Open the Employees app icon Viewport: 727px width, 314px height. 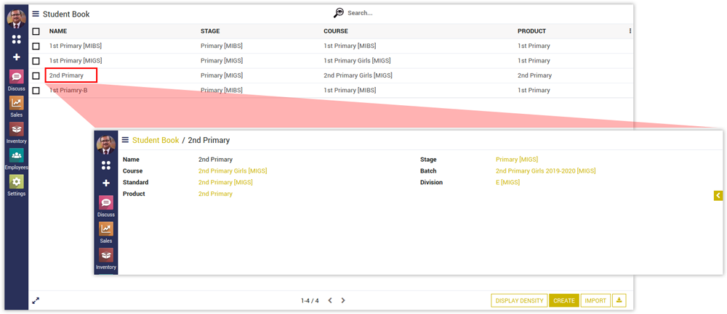16,156
